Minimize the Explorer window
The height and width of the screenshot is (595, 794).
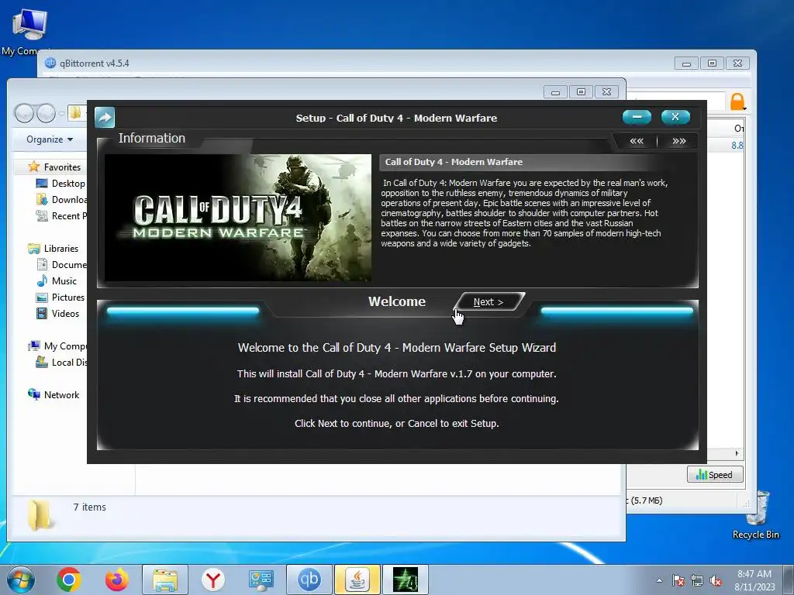click(x=555, y=92)
